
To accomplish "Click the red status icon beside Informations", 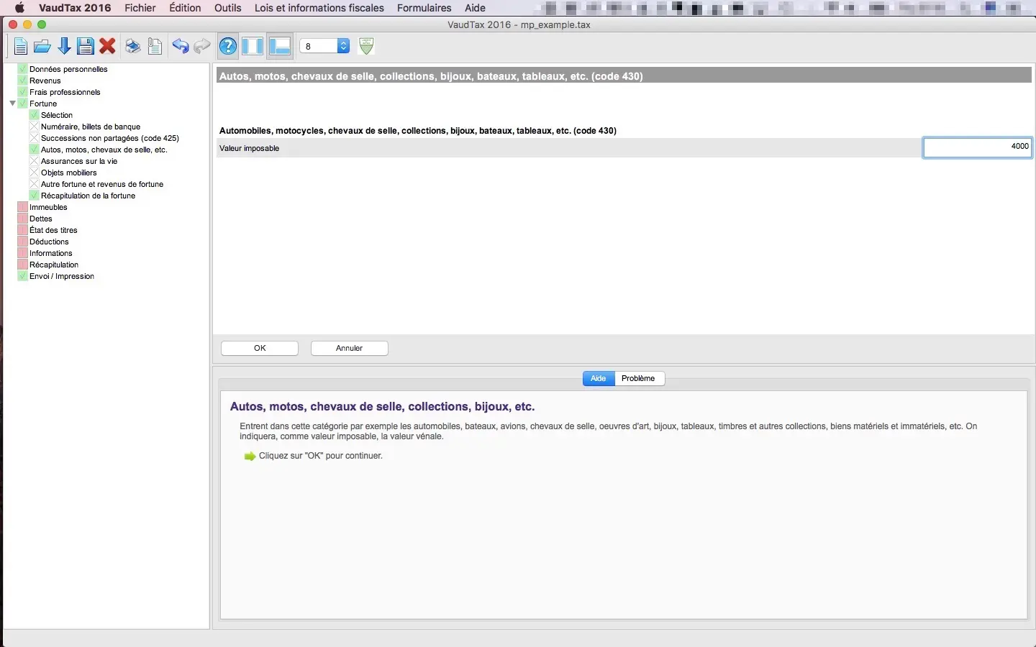I will [22, 253].
